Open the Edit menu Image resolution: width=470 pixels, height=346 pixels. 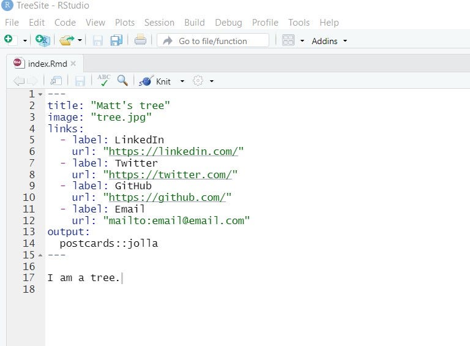pyautogui.click(x=37, y=23)
